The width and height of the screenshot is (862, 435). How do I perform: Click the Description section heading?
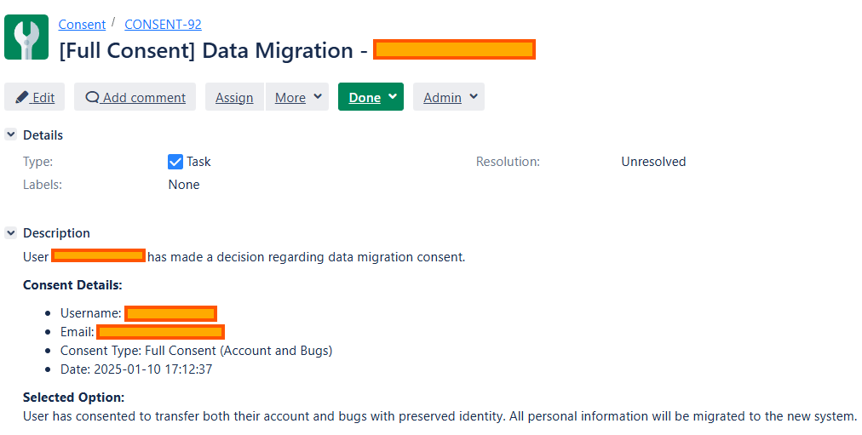[x=56, y=232]
